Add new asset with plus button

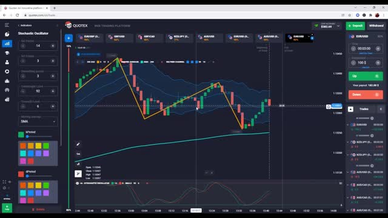[69, 38]
